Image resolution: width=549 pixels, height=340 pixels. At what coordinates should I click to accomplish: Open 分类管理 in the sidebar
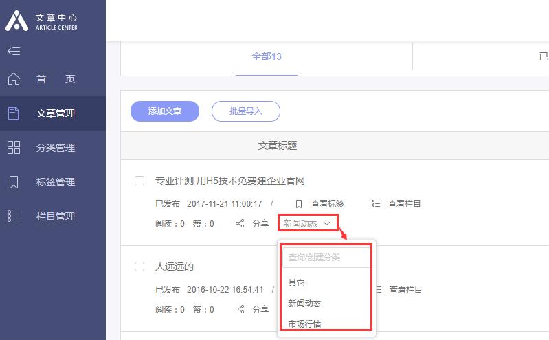pyautogui.click(x=52, y=148)
